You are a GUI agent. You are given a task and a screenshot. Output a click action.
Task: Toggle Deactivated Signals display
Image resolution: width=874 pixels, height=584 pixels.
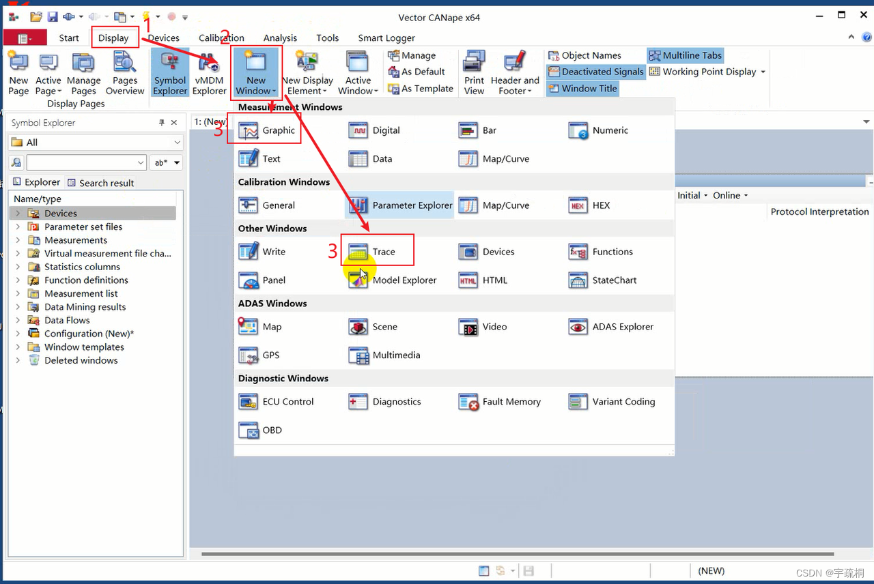[595, 72]
